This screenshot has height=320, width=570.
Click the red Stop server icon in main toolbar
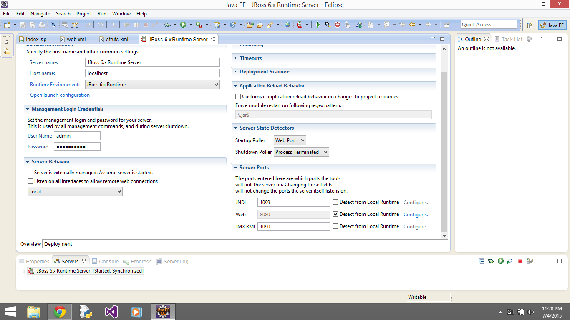pyautogui.click(x=338, y=25)
